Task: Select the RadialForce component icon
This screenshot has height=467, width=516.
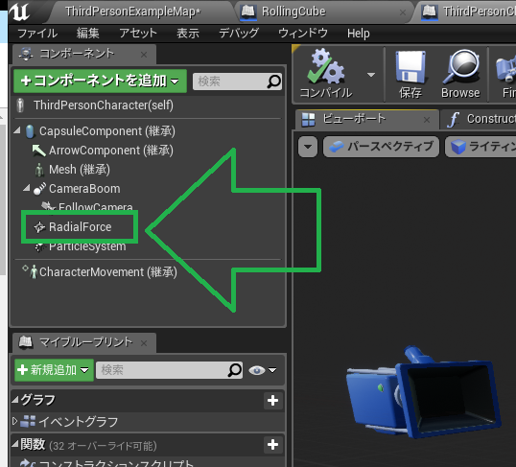Action: 39,227
